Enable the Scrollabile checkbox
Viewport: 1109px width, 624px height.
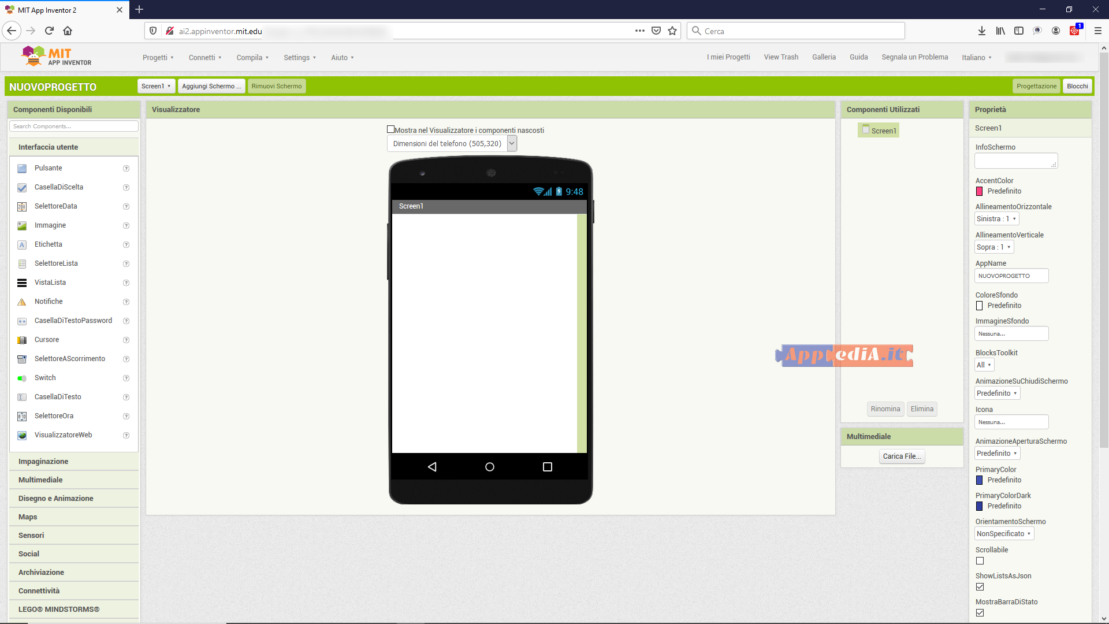(980, 561)
